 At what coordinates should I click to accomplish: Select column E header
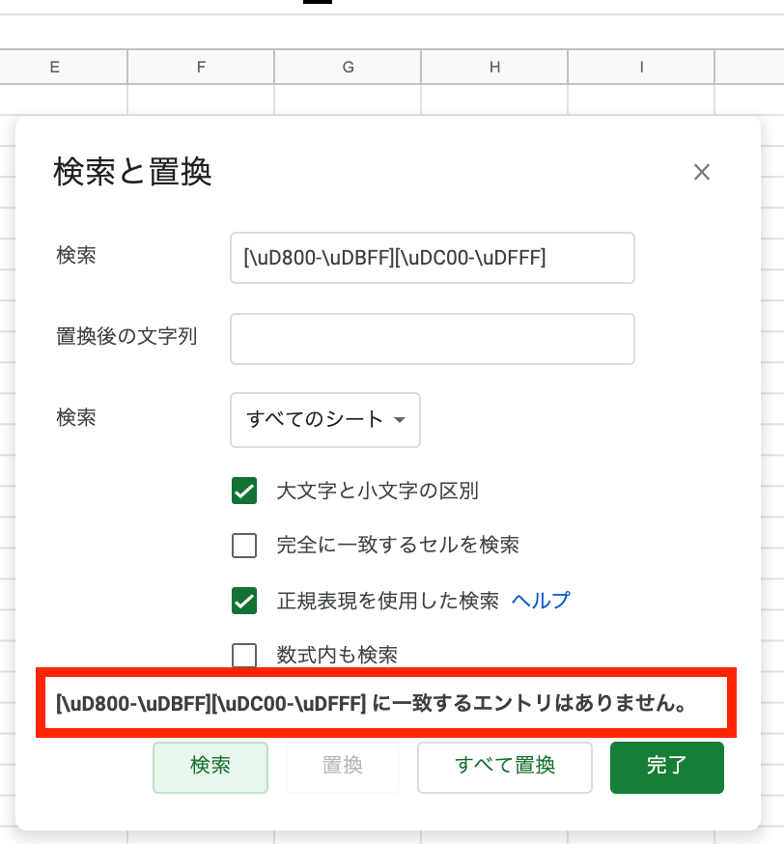coord(54,67)
